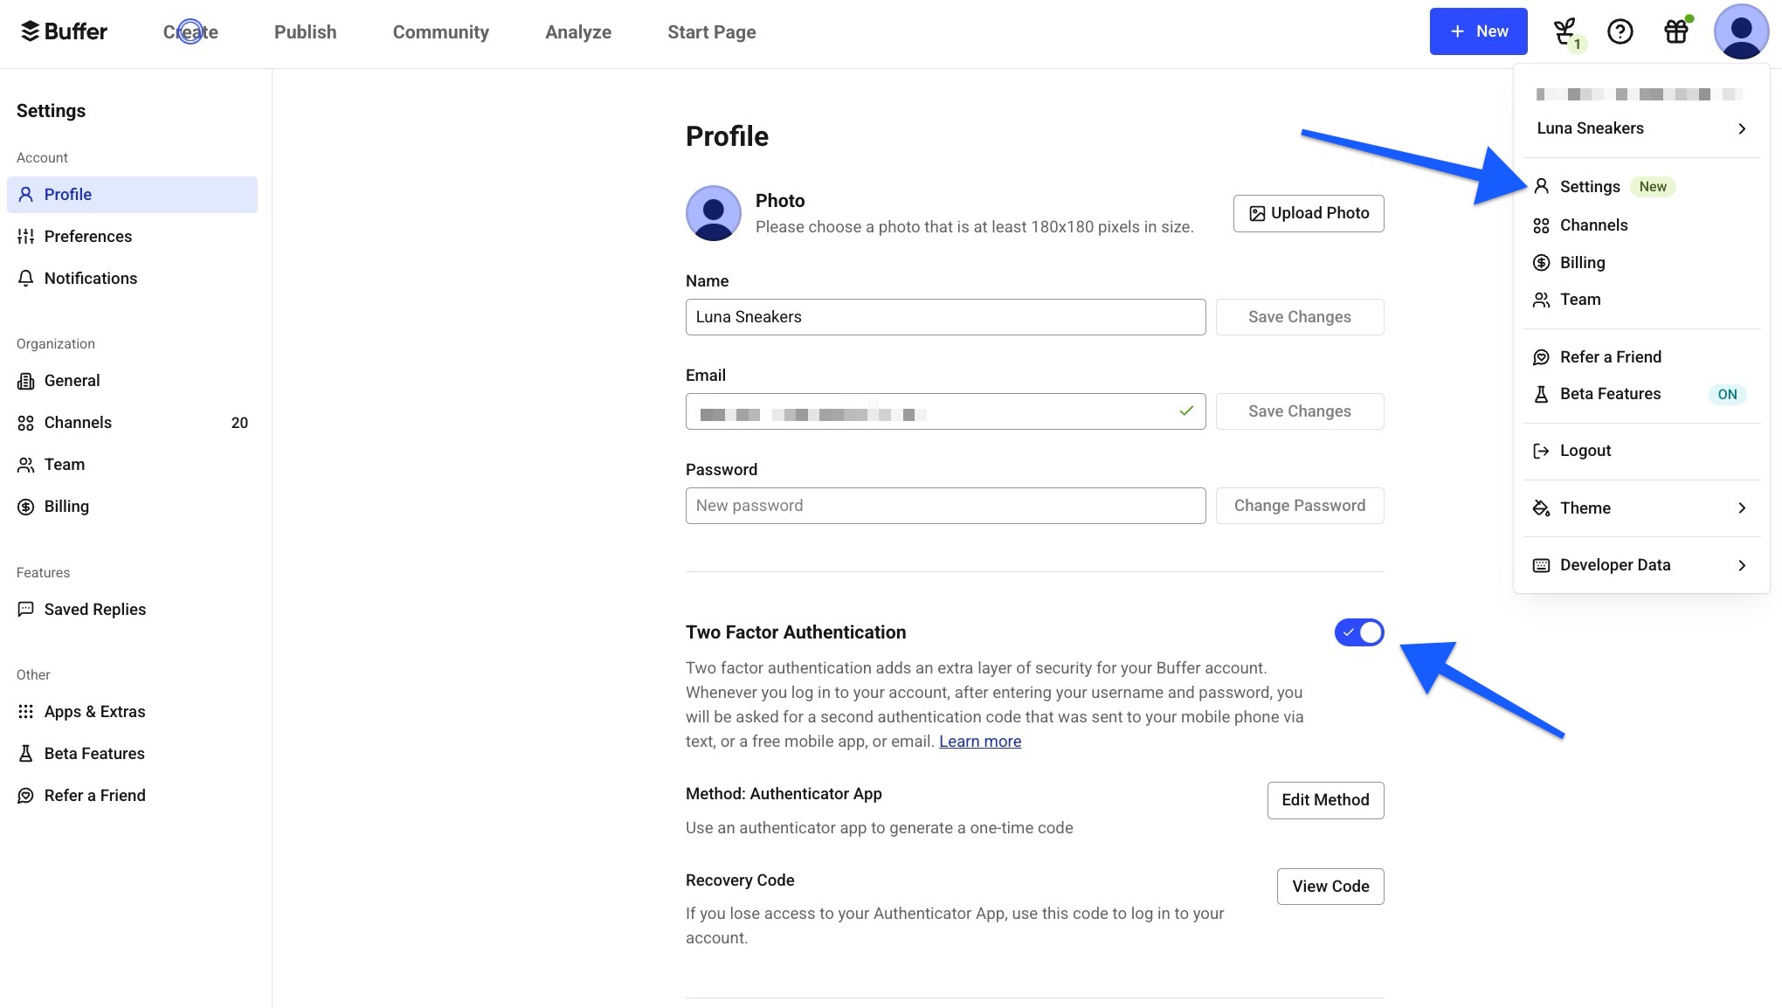
Task: Open account avatar in top bar
Action: pos(1741,32)
